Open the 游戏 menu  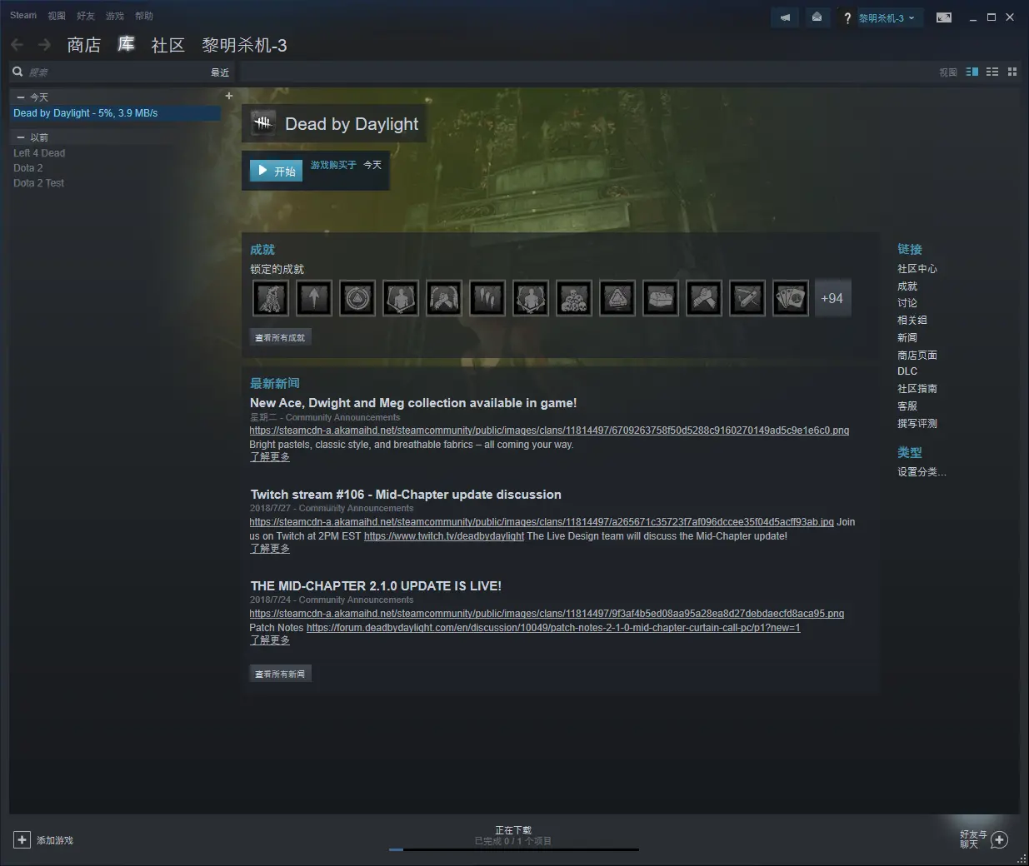[x=115, y=16]
